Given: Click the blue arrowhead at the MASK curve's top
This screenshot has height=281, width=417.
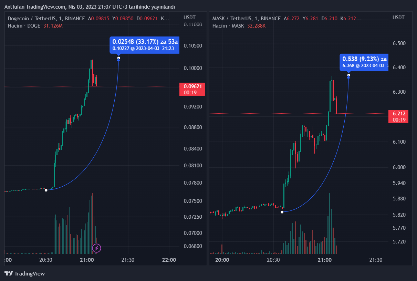Looking at the screenshot, I should click(x=348, y=77).
